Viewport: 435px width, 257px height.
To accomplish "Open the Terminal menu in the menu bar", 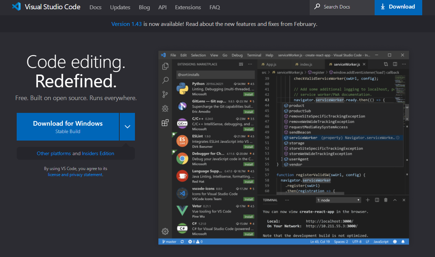I will 254,55.
